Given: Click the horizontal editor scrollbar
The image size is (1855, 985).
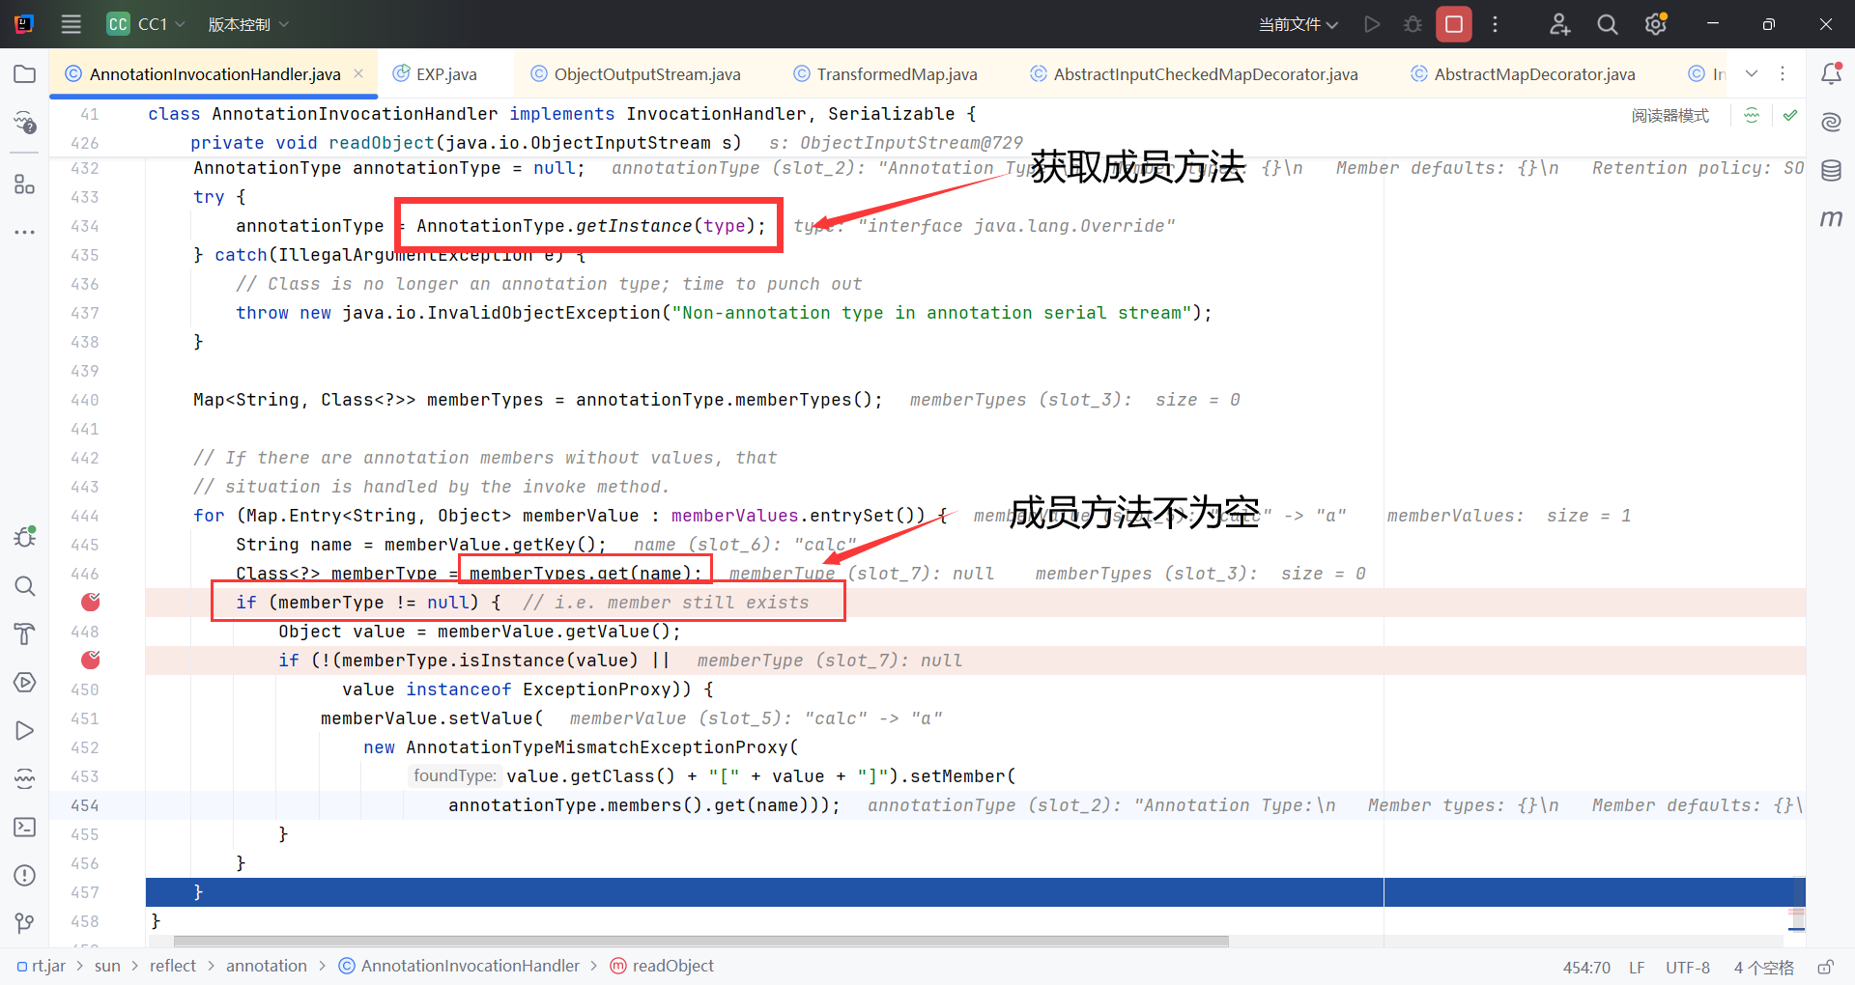Looking at the screenshot, I should (x=700, y=941).
